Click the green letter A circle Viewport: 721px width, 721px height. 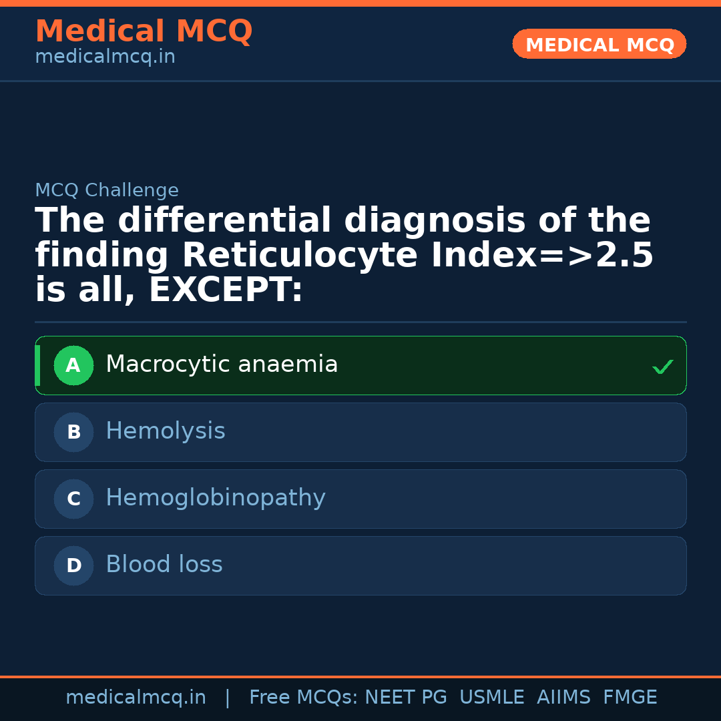[x=73, y=365]
